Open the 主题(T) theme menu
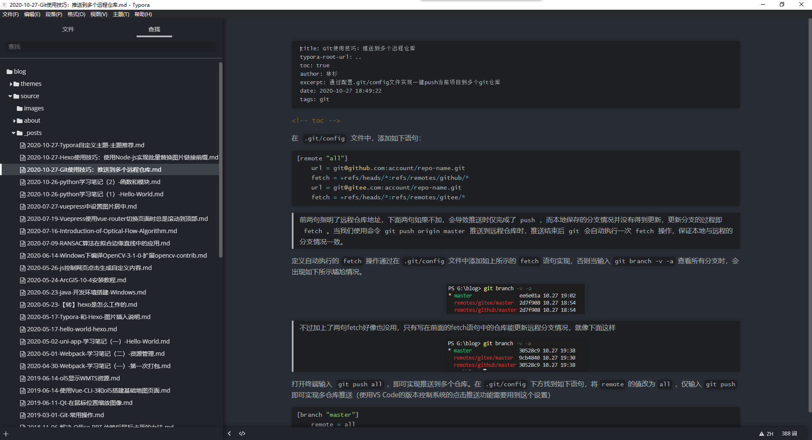 pos(121,14)
